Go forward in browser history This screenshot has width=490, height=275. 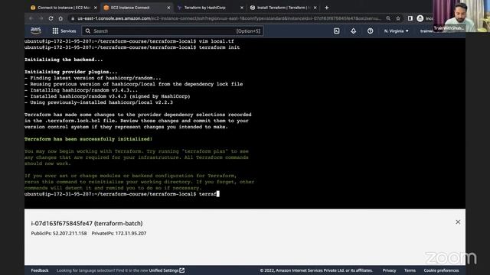[x=41, y=18]
